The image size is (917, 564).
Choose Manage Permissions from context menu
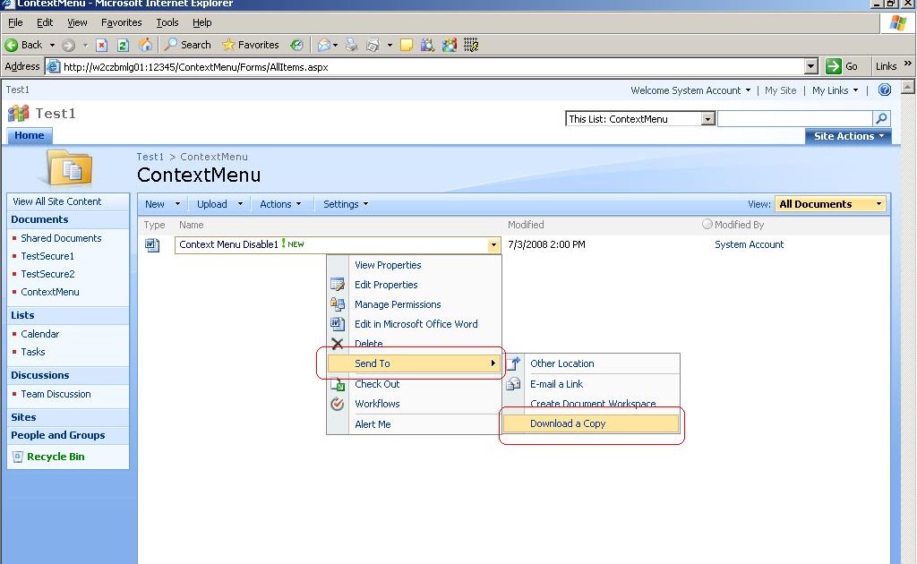click(414, 304)
